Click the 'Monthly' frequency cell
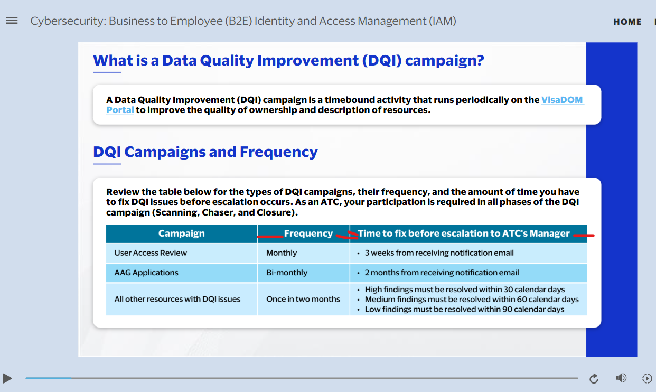656x392 pixels. click(304, 253)
